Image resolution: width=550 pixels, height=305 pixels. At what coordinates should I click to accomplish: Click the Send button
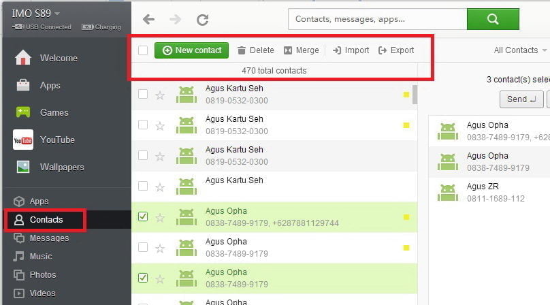[521, 99]
